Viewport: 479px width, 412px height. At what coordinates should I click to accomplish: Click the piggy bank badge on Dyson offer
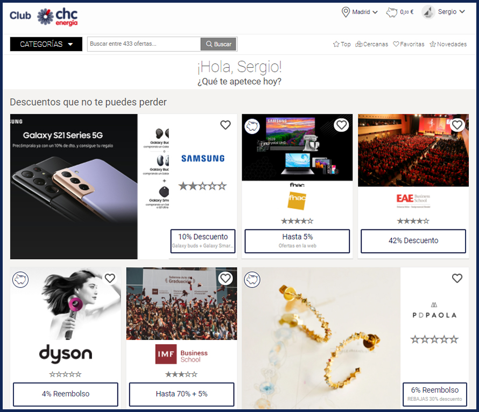click(20, 280)
